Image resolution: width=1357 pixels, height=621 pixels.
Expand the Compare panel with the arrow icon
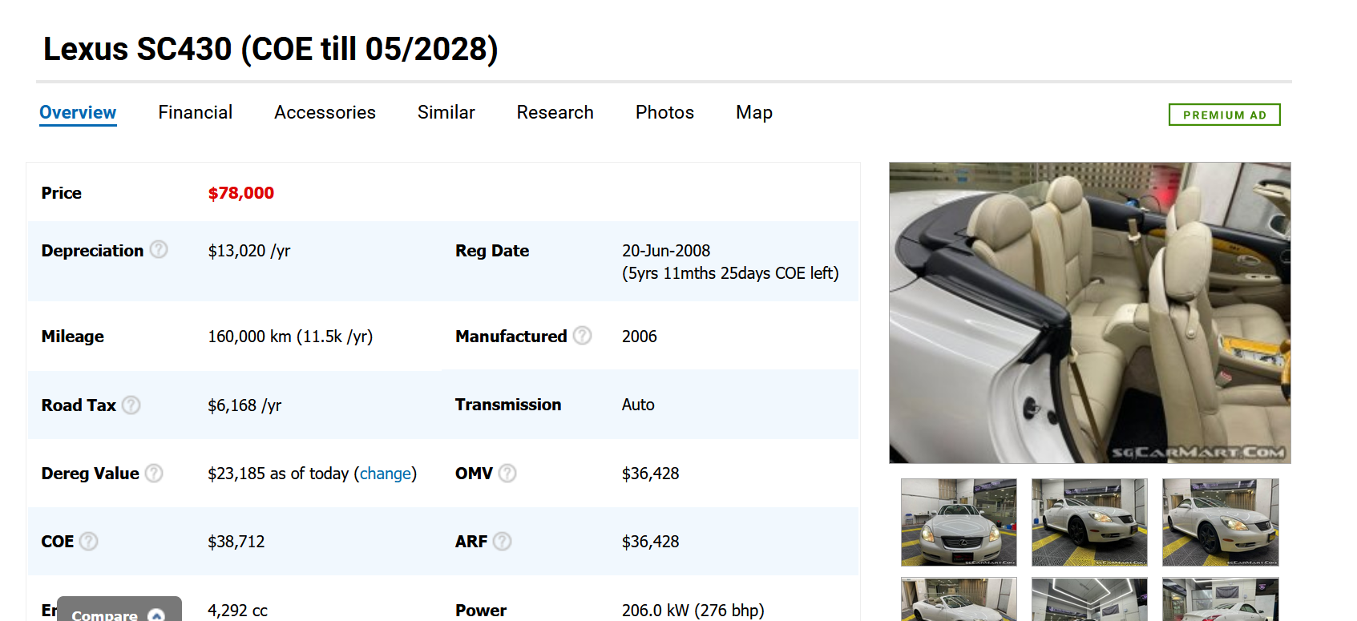[156, 615]
